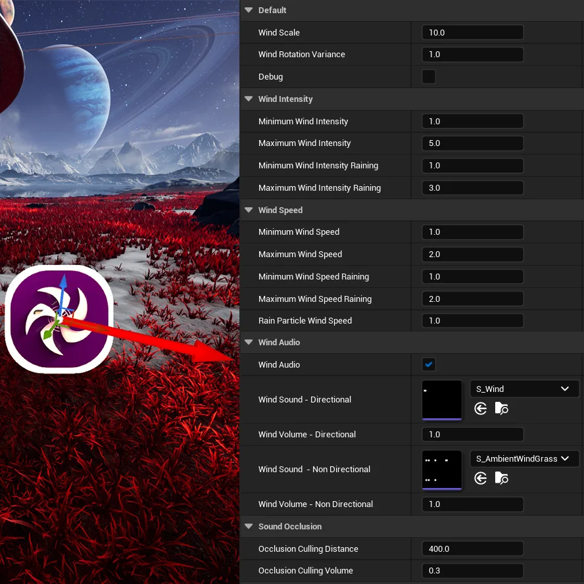Click the Wind Scale value field

[472, 33]
